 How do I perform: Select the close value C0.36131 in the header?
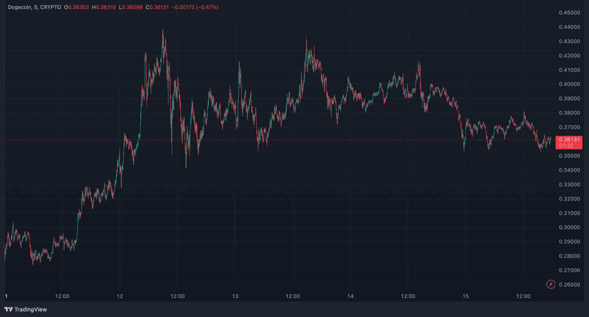[x=157, y=7]
